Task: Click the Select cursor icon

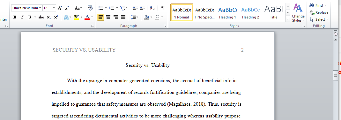Action: [312, 19]
